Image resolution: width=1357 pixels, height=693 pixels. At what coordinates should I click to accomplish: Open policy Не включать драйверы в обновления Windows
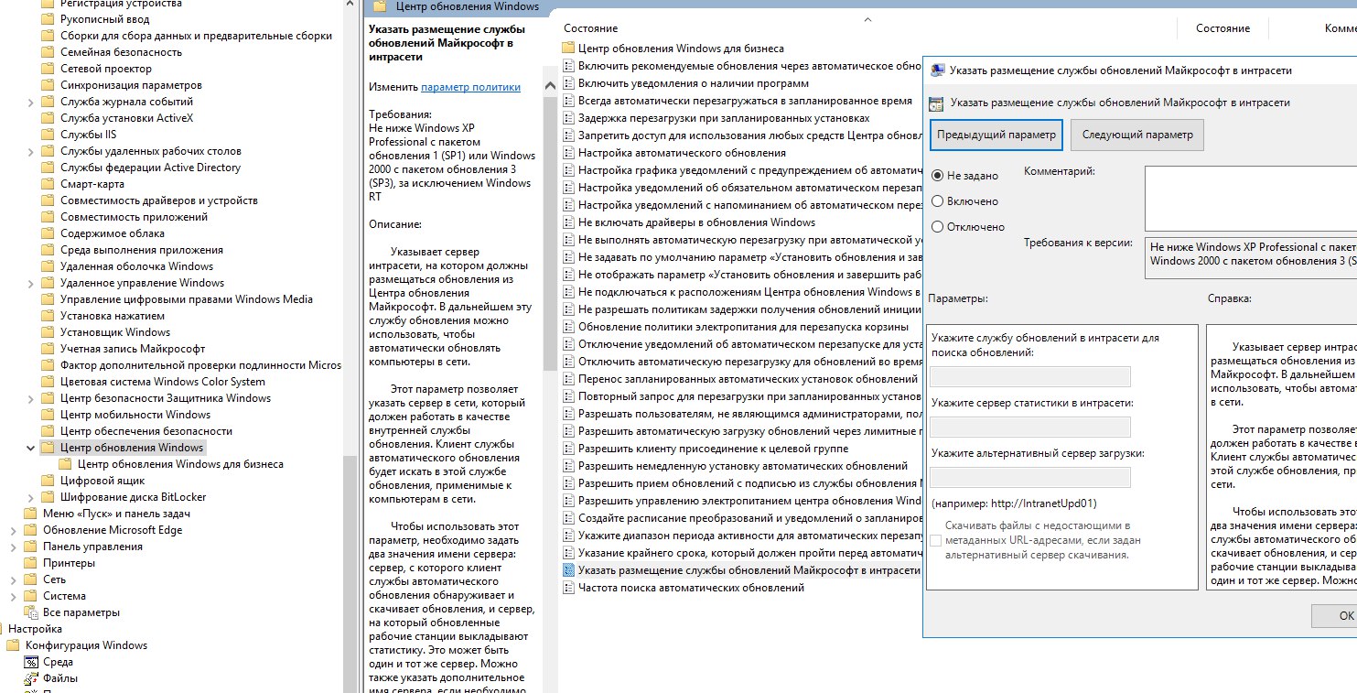coord(696,222)
